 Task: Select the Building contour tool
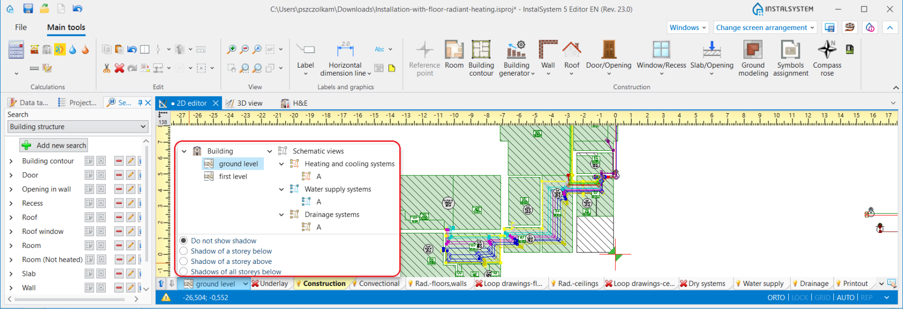tap(481, 59)
